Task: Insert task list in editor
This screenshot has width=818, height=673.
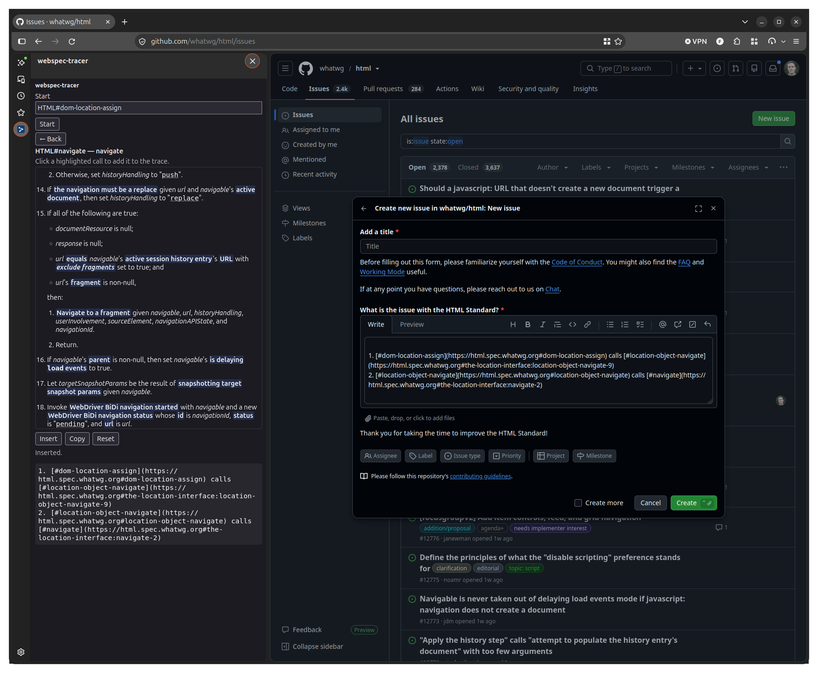Action: 640,324
